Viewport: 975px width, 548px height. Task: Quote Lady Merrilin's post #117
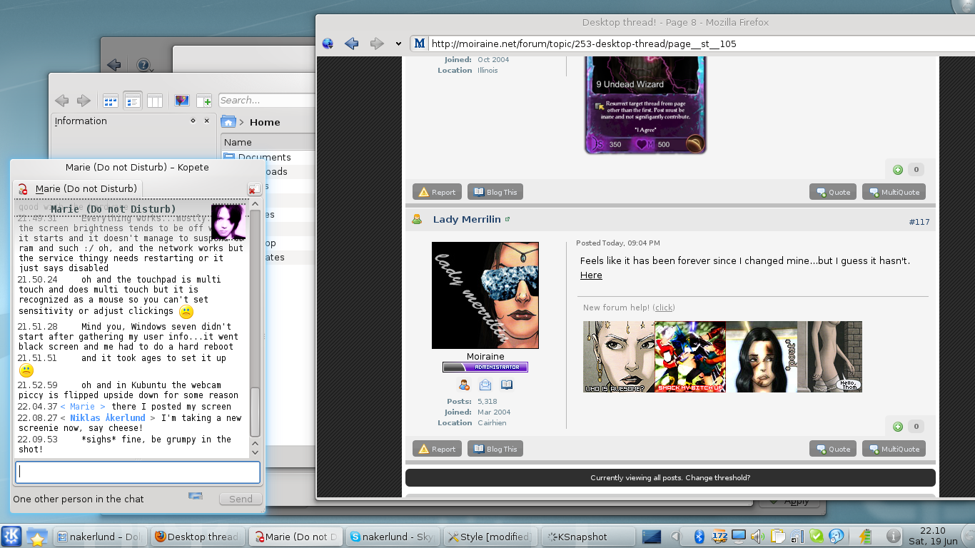point(833,449)
